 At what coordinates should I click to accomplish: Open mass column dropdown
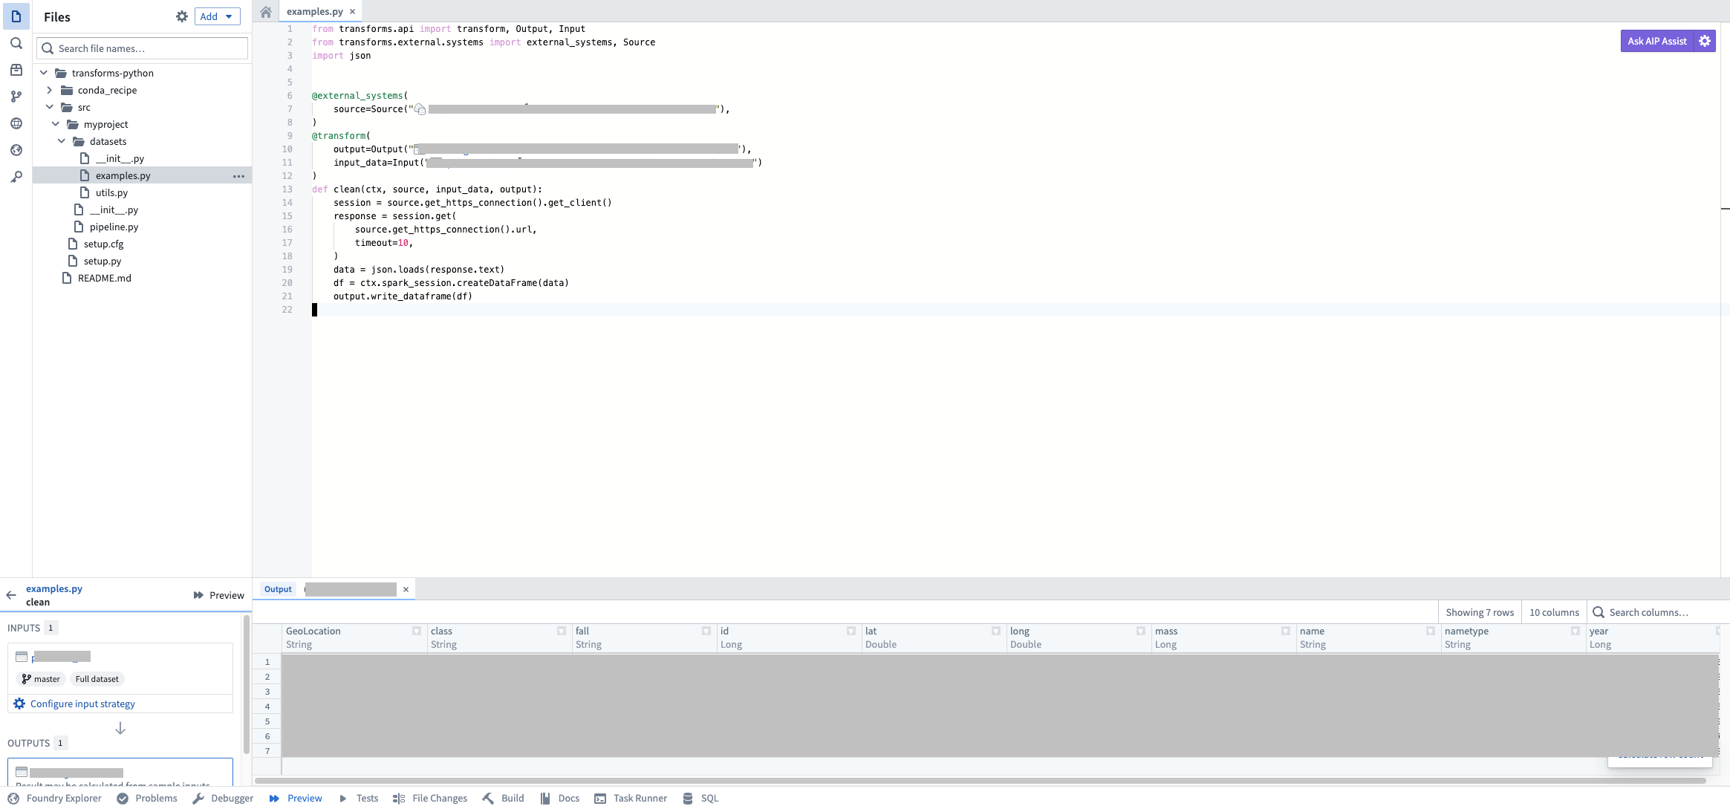click(x=1286, y=631)
